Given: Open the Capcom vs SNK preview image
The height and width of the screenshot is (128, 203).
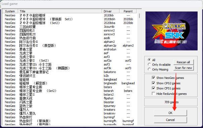Looking at the screenshot, I should point(171,31).
